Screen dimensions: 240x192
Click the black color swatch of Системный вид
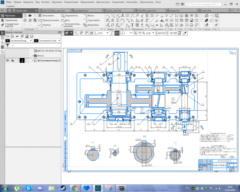22,61
